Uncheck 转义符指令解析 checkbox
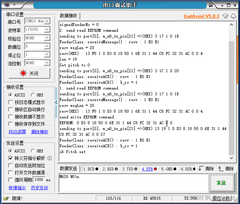The image size is (240, 204). 10,158
